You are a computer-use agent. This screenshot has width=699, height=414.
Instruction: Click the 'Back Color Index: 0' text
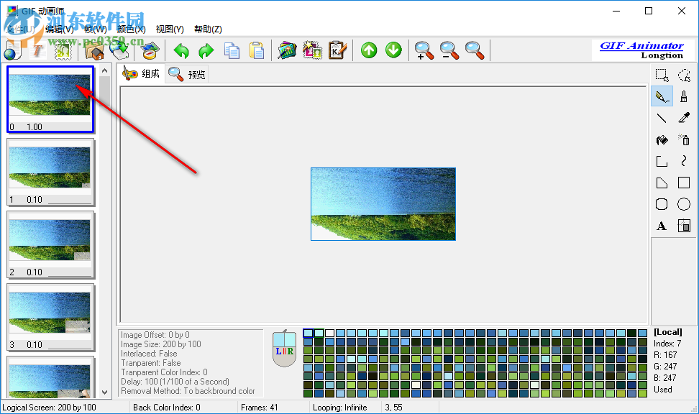coord(167,408)
